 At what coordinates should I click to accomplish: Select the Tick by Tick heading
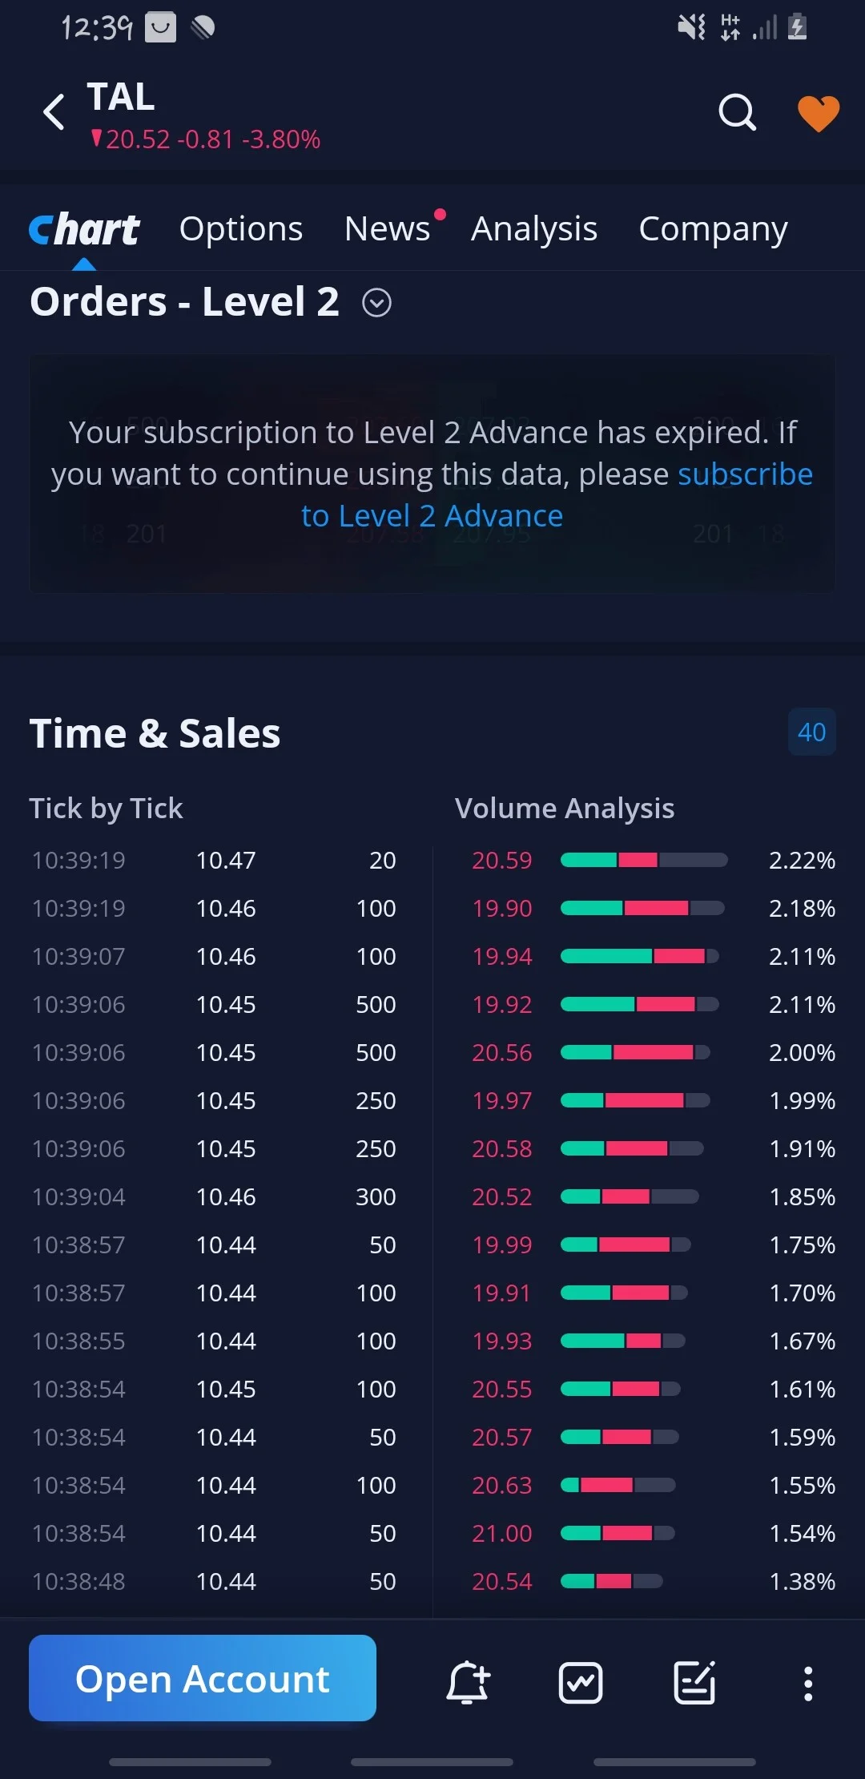[x=106, y=808]
